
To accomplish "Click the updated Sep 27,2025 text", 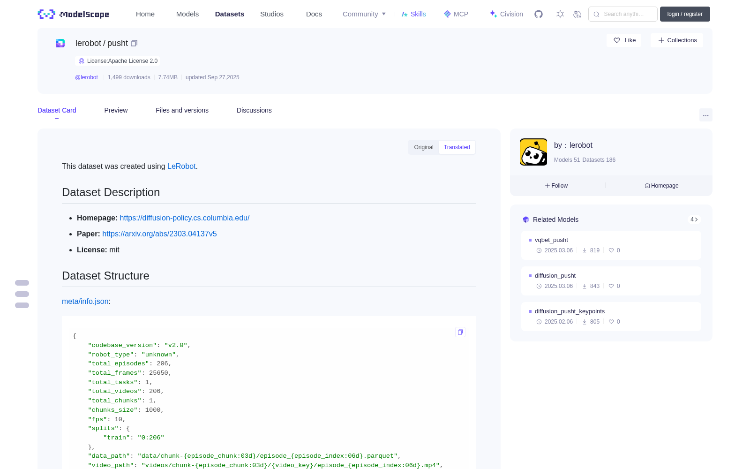I will pos(212,77).
